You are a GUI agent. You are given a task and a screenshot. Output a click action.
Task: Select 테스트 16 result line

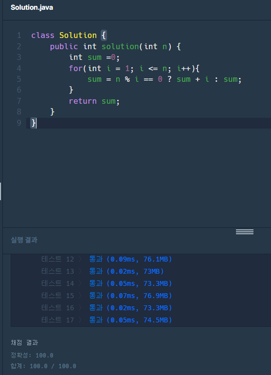tap(107, 308)
